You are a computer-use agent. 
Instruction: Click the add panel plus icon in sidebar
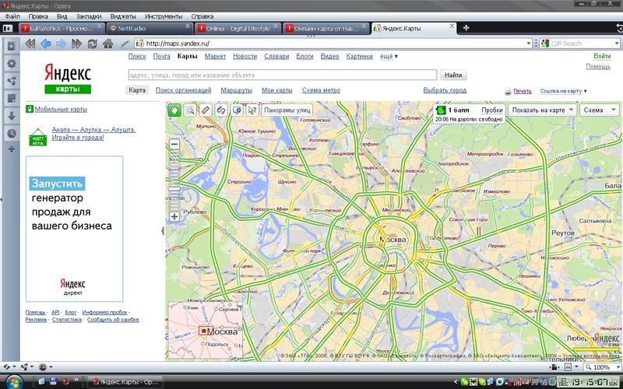pos(12,149)
